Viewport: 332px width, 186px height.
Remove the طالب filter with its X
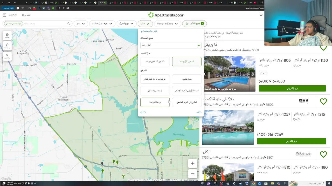[148, 24]
